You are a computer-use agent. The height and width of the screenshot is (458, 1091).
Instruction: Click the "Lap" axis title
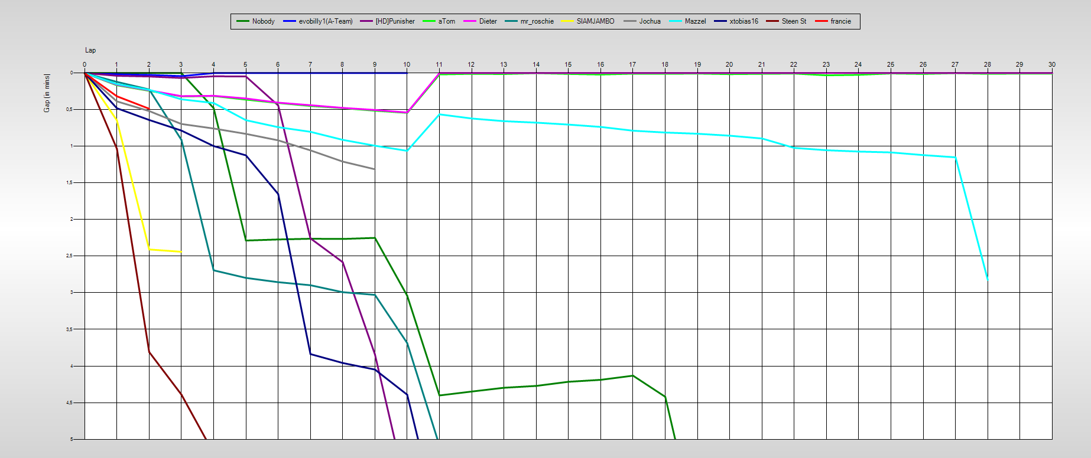click(x=90, y=50)
